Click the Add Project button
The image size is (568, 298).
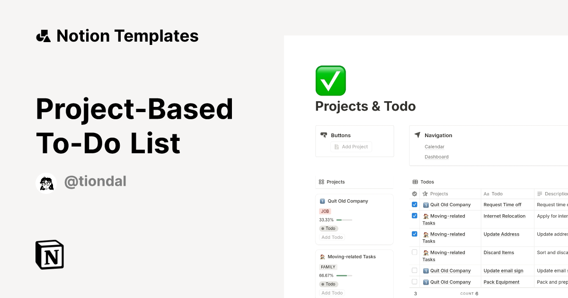(351, 147)
